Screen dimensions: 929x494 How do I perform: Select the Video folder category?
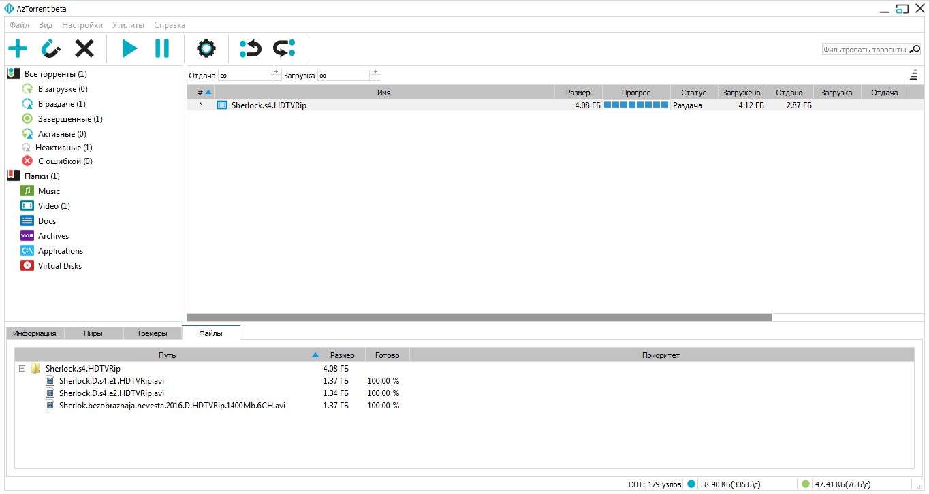click(x=53, y=206)
